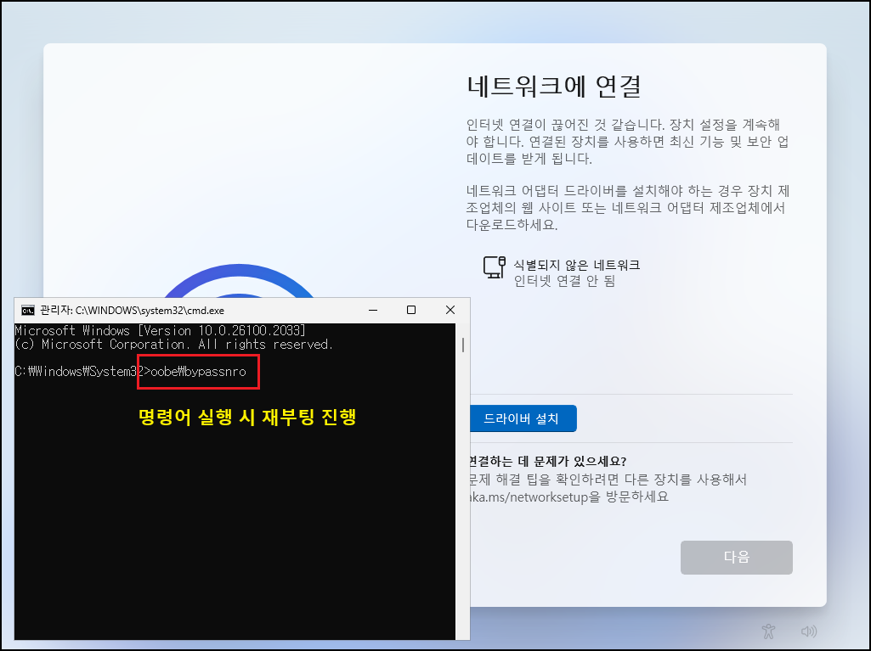Close the cmd.exe window
871x651 pixels.
pos(450,311)
